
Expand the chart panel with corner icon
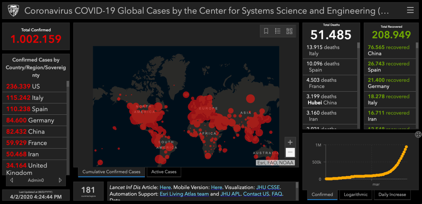coord(418,135)
